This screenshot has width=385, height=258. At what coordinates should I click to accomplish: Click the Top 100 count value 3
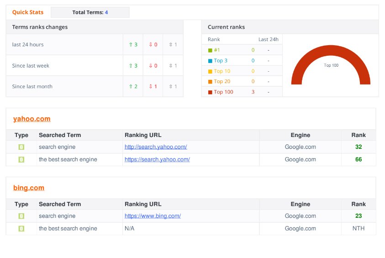(253, 92)
